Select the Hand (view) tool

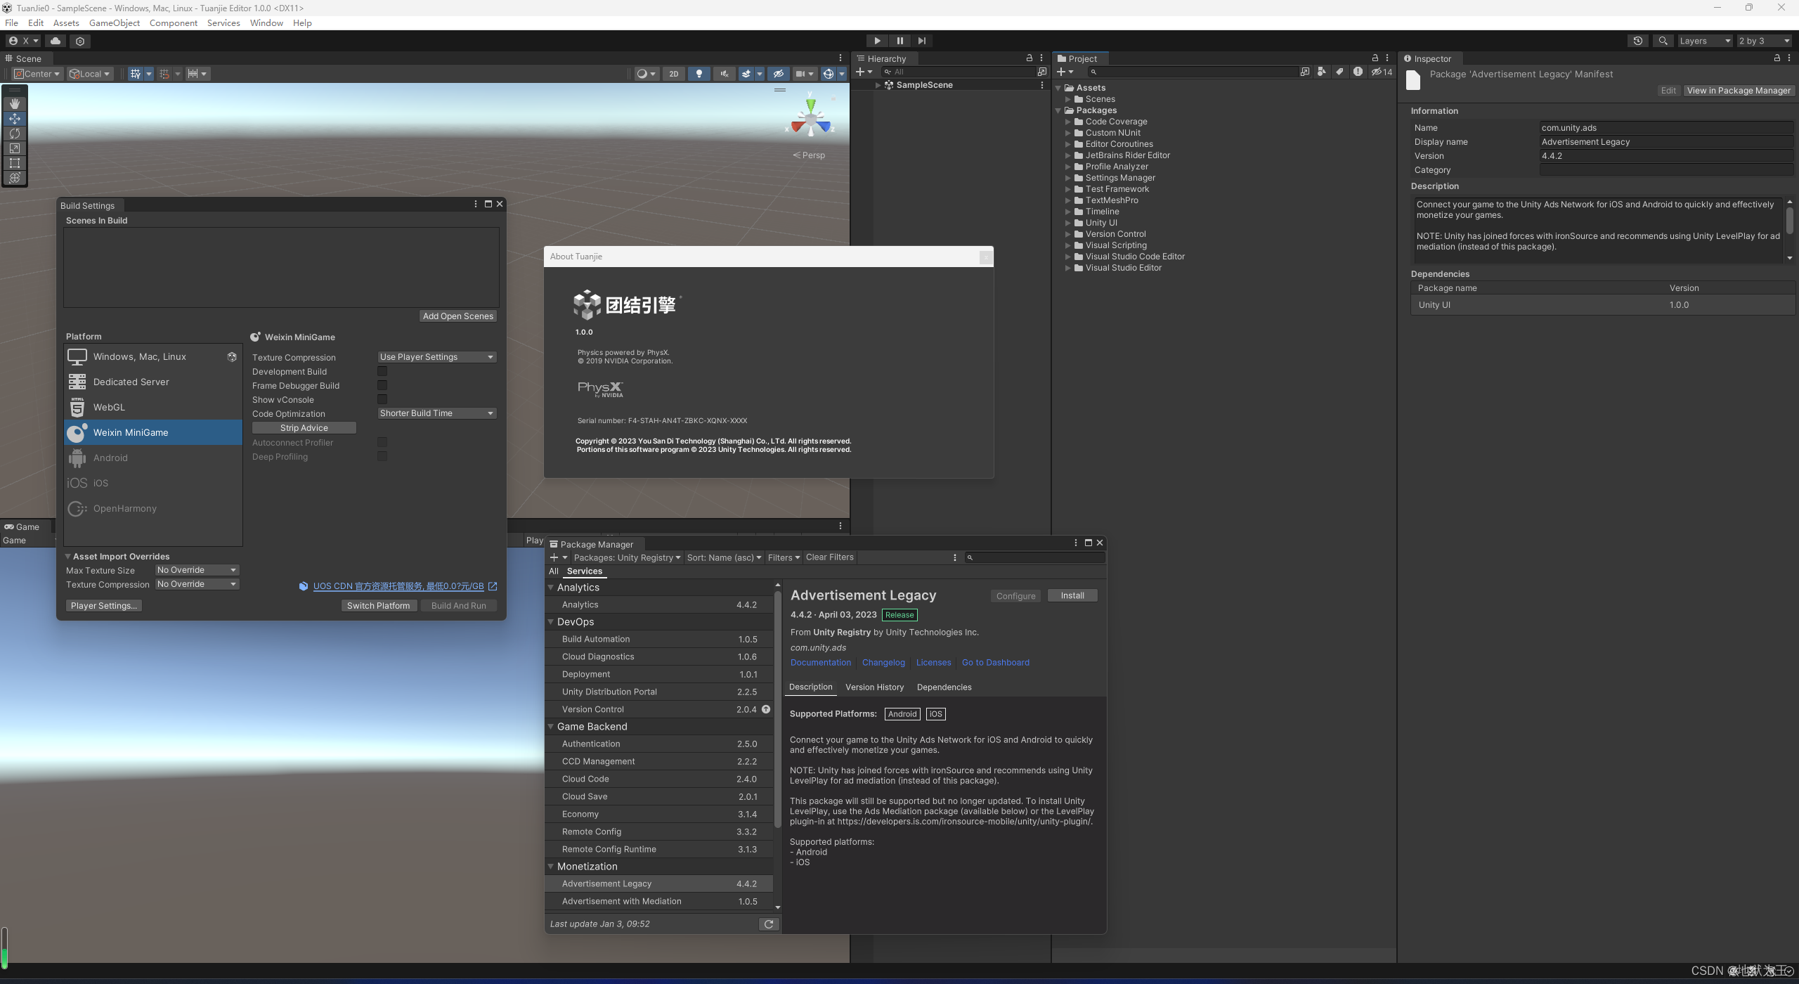point(15,103)
